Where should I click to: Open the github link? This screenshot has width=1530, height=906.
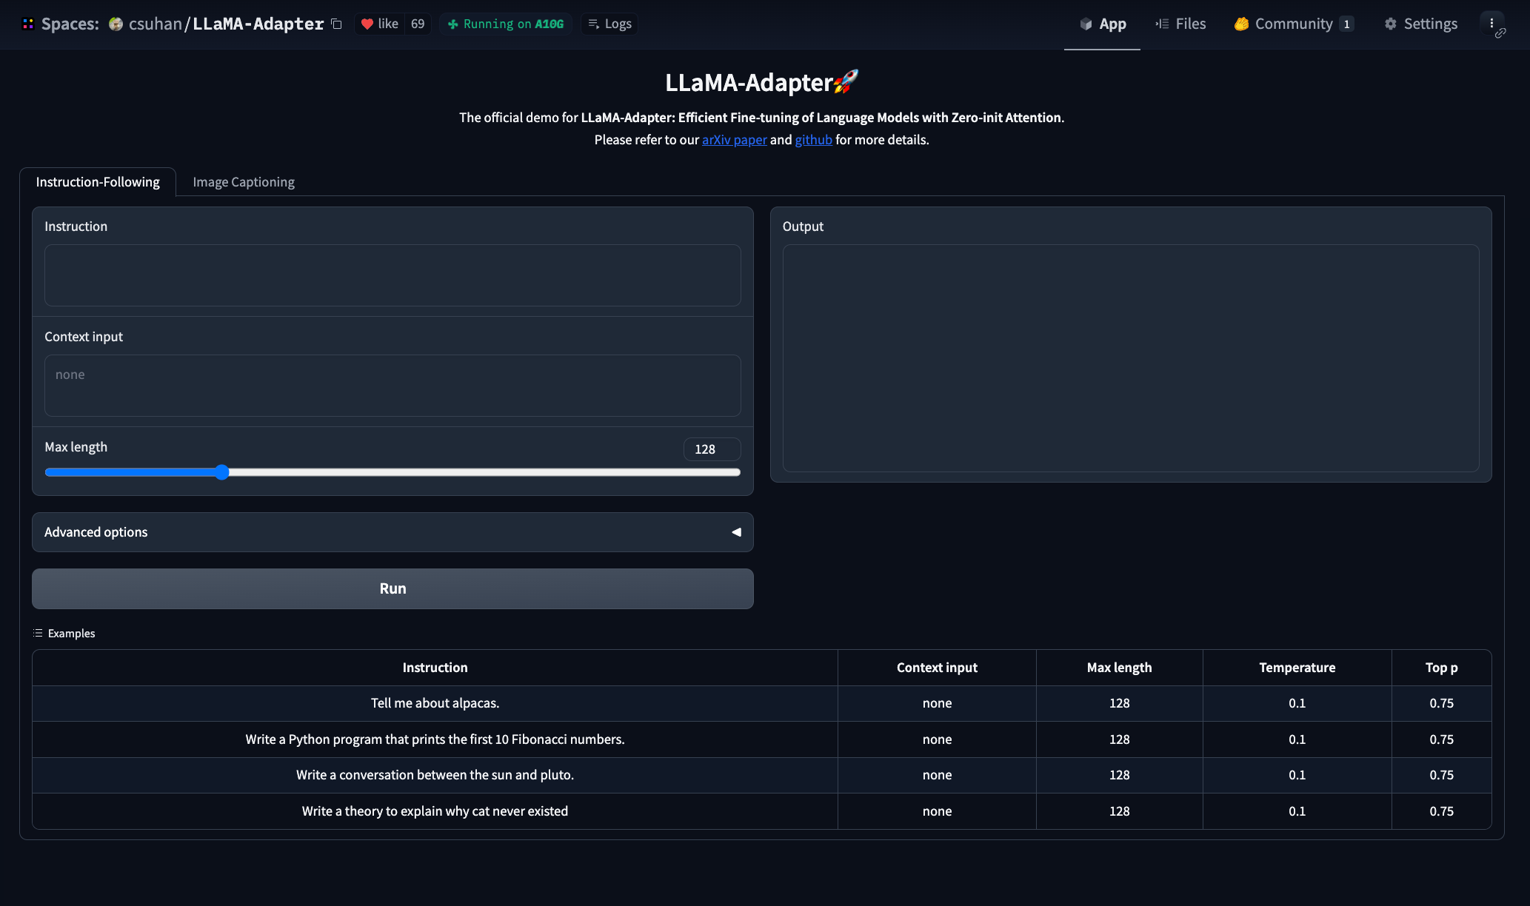tap(813, 139)
